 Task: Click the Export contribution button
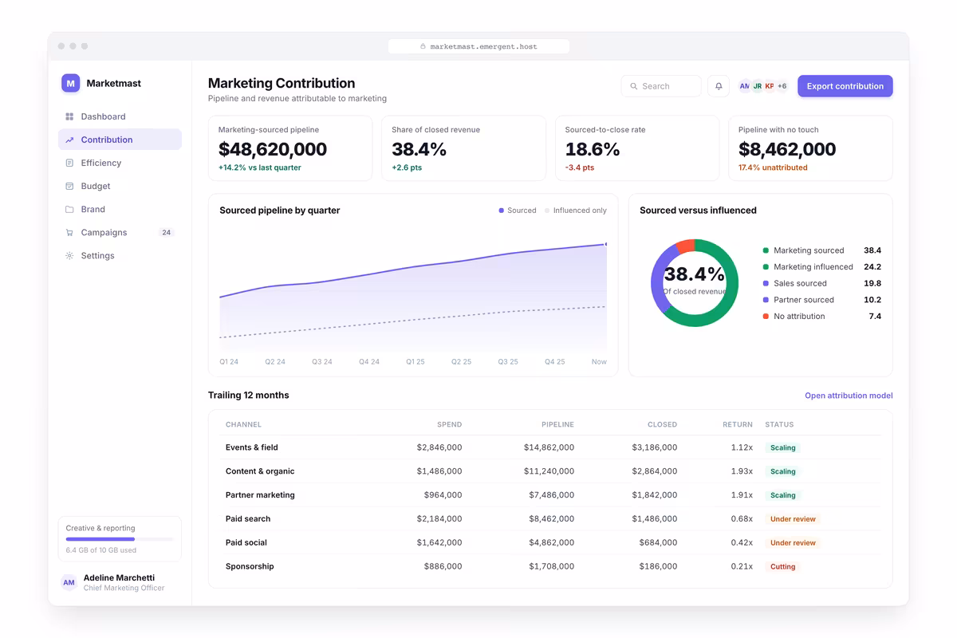(845, 86)
